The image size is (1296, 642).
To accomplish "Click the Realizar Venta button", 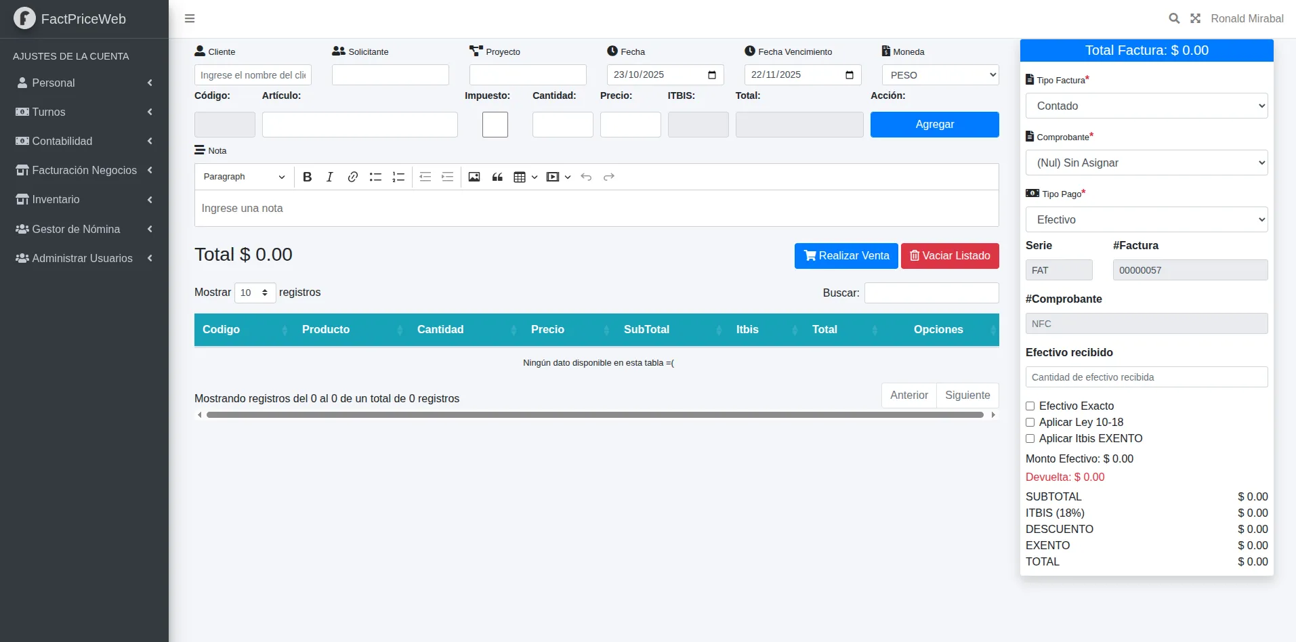I will pos(845,256).
